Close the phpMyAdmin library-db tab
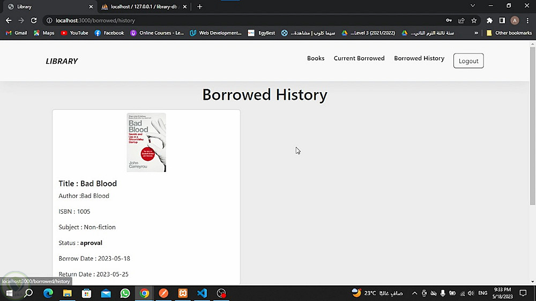 tap(184, 6)
